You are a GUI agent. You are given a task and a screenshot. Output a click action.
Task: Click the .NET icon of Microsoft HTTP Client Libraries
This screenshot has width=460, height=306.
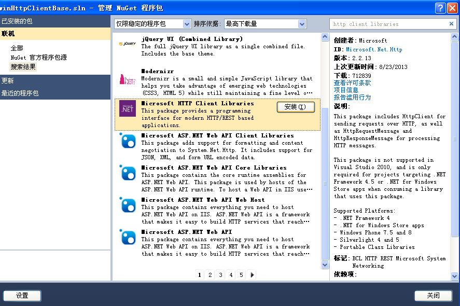click(x=128, y=108)
